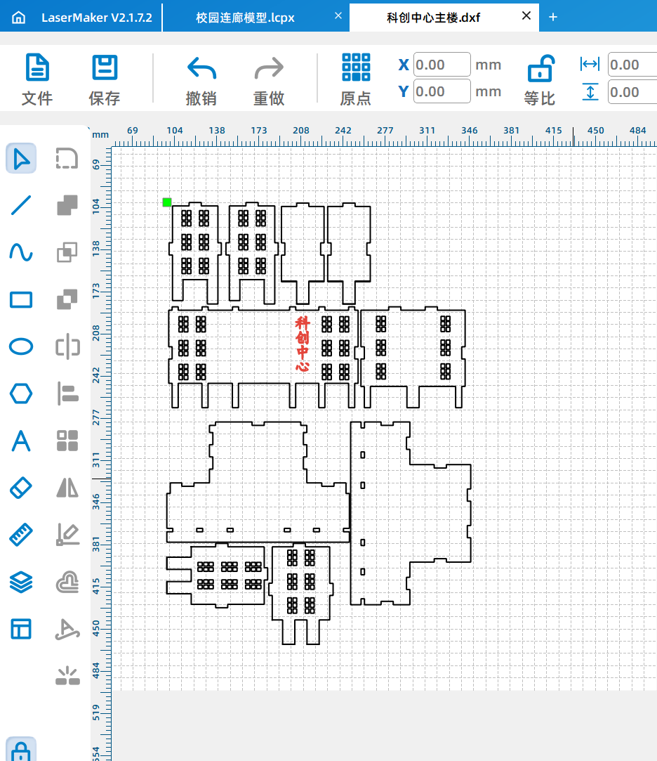Select the eraser tool
The height and width of the screenshot is (761, 657).
(21, 488)
